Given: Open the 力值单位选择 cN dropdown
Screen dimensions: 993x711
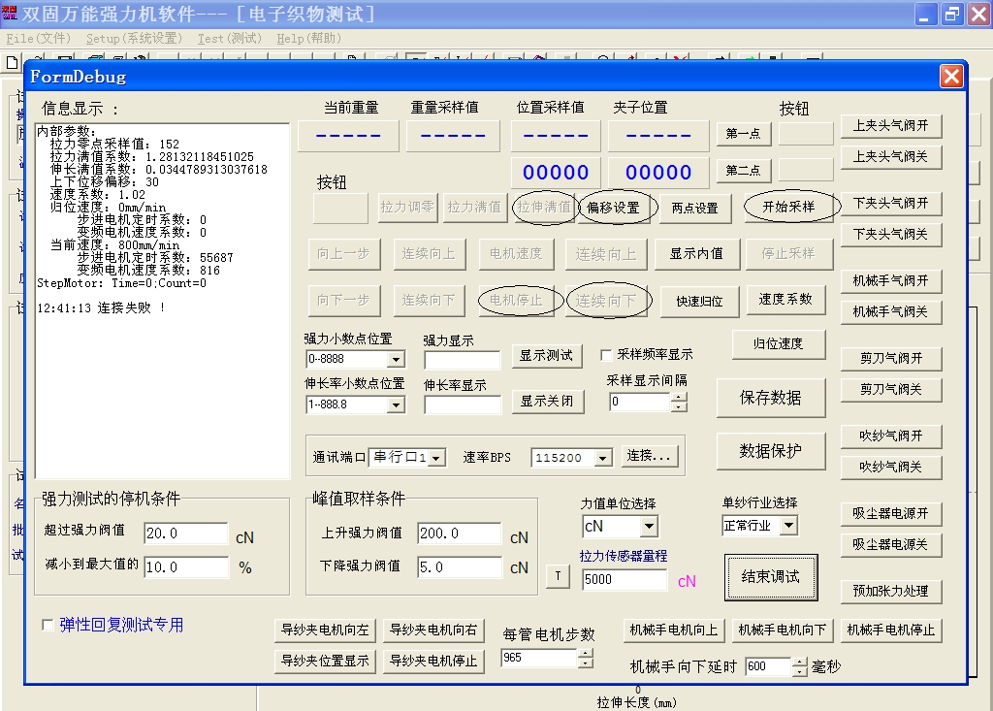Looking at the screenshot, I should [x=649, y=527].
